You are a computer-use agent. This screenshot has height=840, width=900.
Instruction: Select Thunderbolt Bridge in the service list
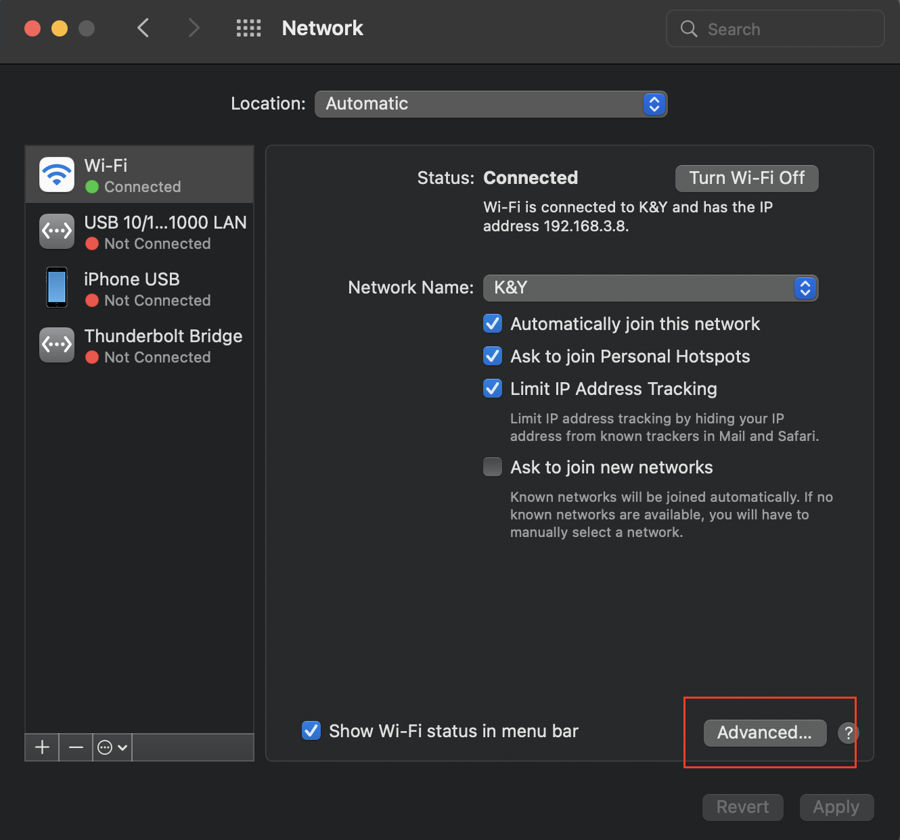(139, 345)
